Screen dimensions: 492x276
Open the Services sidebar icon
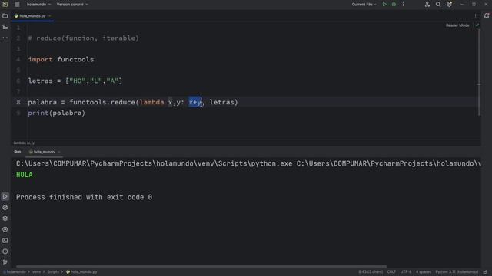[5, 229]
